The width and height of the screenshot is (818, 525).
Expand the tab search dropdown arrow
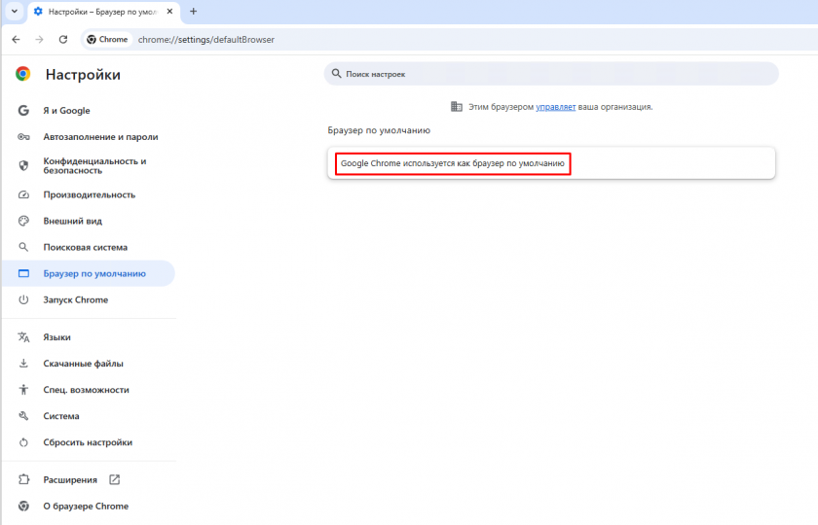[x=14, y=12]
